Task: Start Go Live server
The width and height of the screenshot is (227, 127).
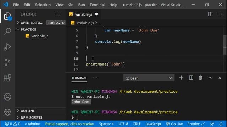Action: pyautogui.click(x=174, y=124)
